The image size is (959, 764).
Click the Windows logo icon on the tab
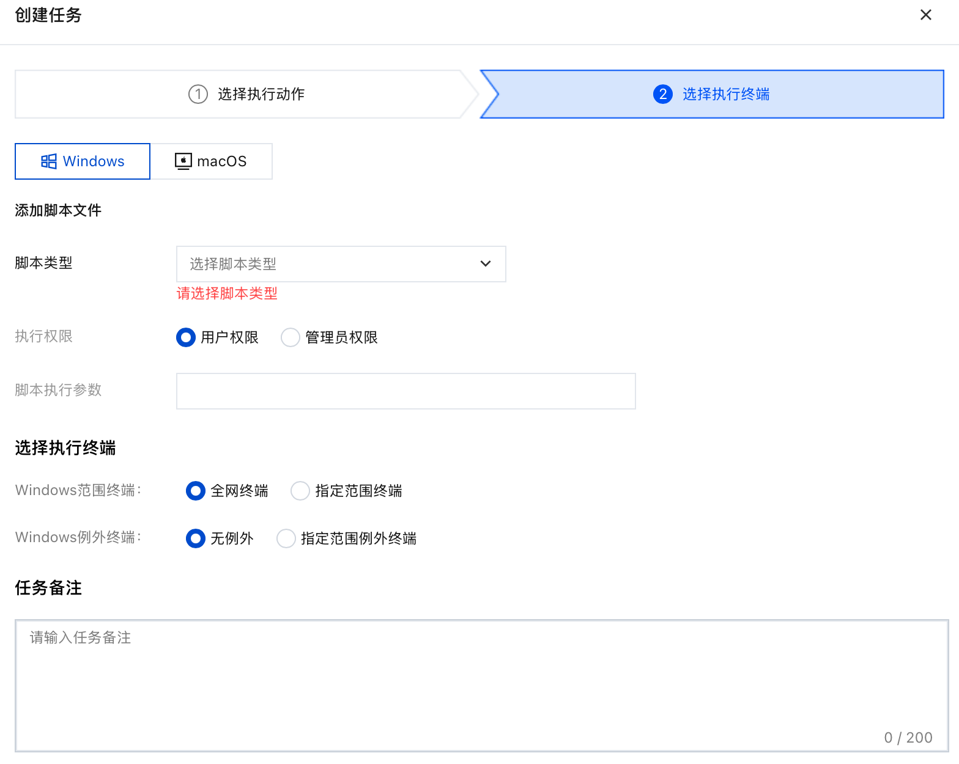[x=49, y=161]
